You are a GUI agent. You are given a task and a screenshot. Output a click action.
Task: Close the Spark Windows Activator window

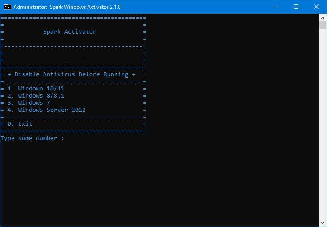point(316,7)
